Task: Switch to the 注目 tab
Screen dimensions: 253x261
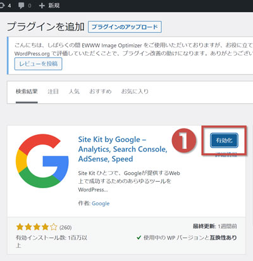Action: pyautogui.click(x=53, y=91)
